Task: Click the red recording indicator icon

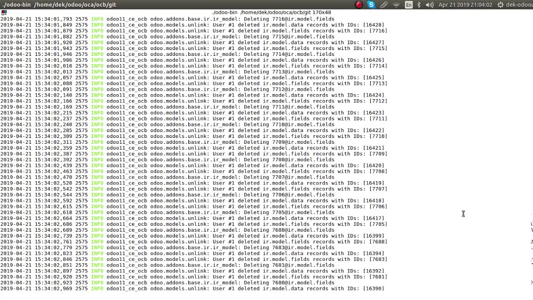Action: click(359, 5)
